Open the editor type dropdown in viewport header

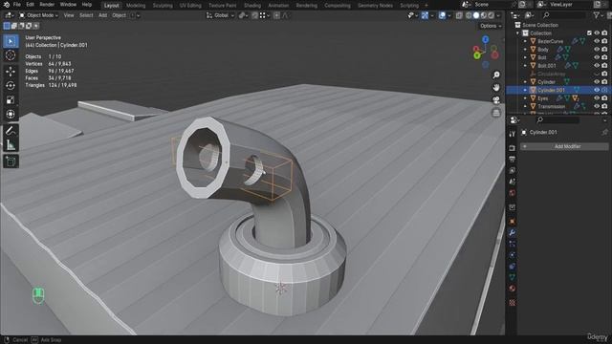(10, 15)
